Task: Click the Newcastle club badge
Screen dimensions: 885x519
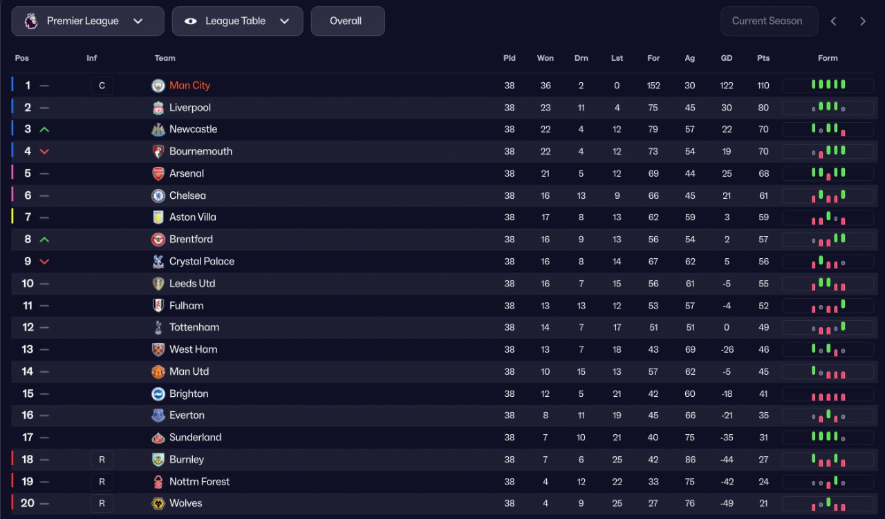Action: (158, 129)
